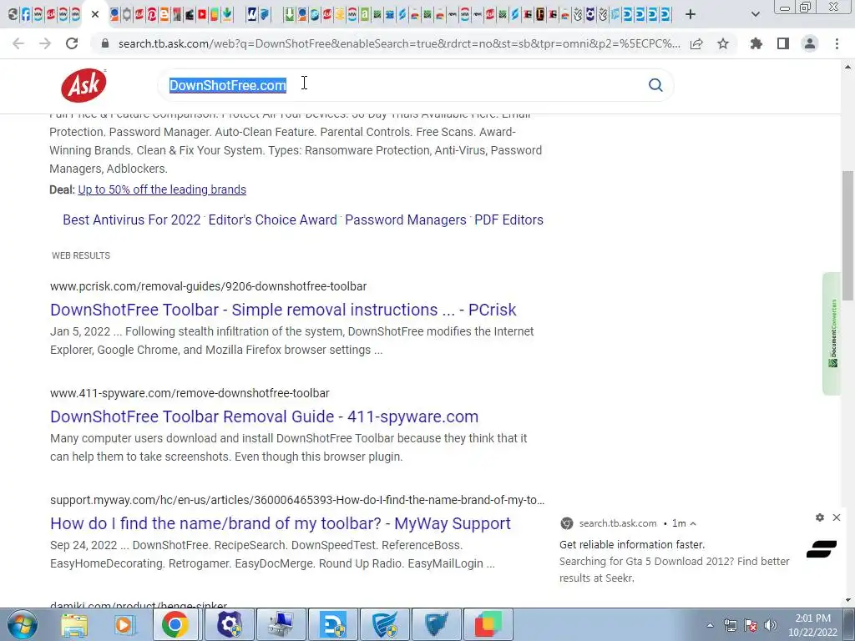The image size is (855, 641).
Task: Open Chrome extensions puzzle icon
Action: tap(756, 43)
